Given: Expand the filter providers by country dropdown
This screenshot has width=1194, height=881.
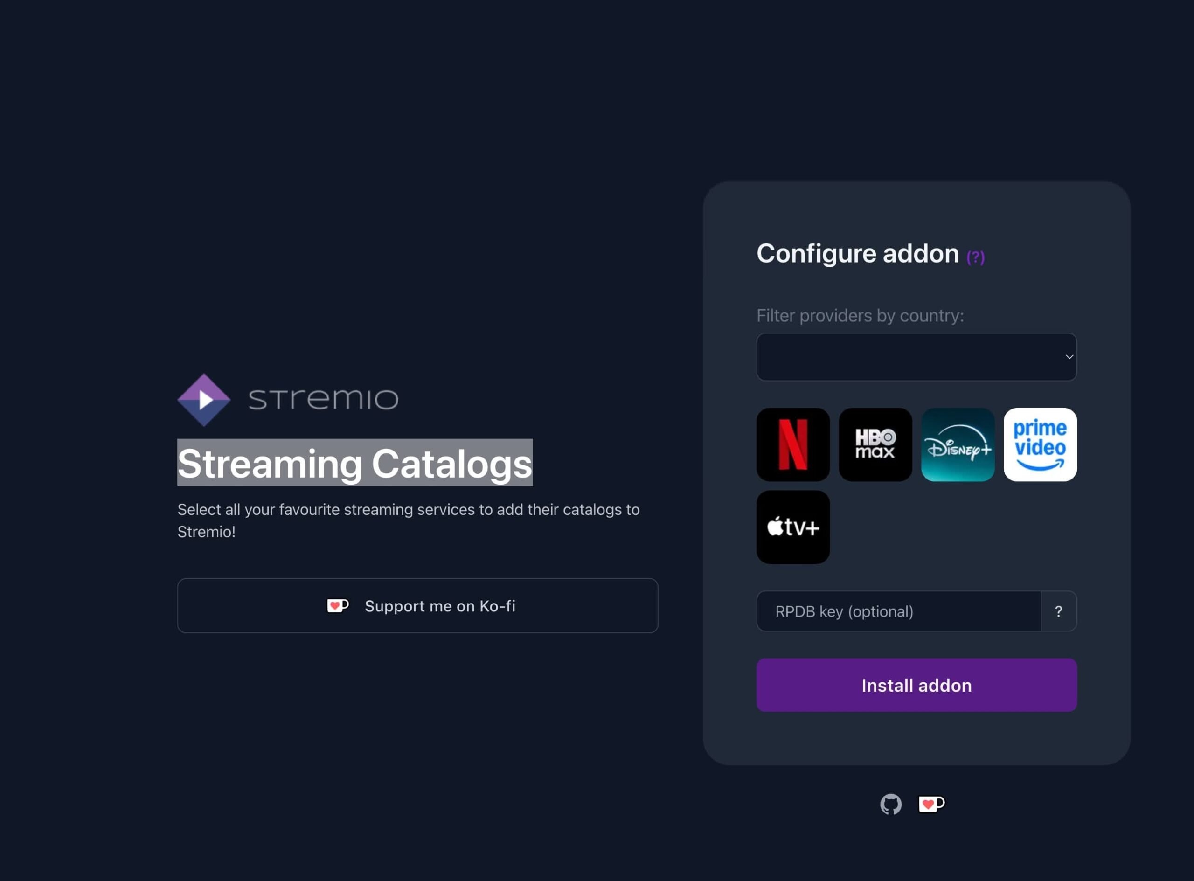Looking at the screenshot, I should click(916, 357).
